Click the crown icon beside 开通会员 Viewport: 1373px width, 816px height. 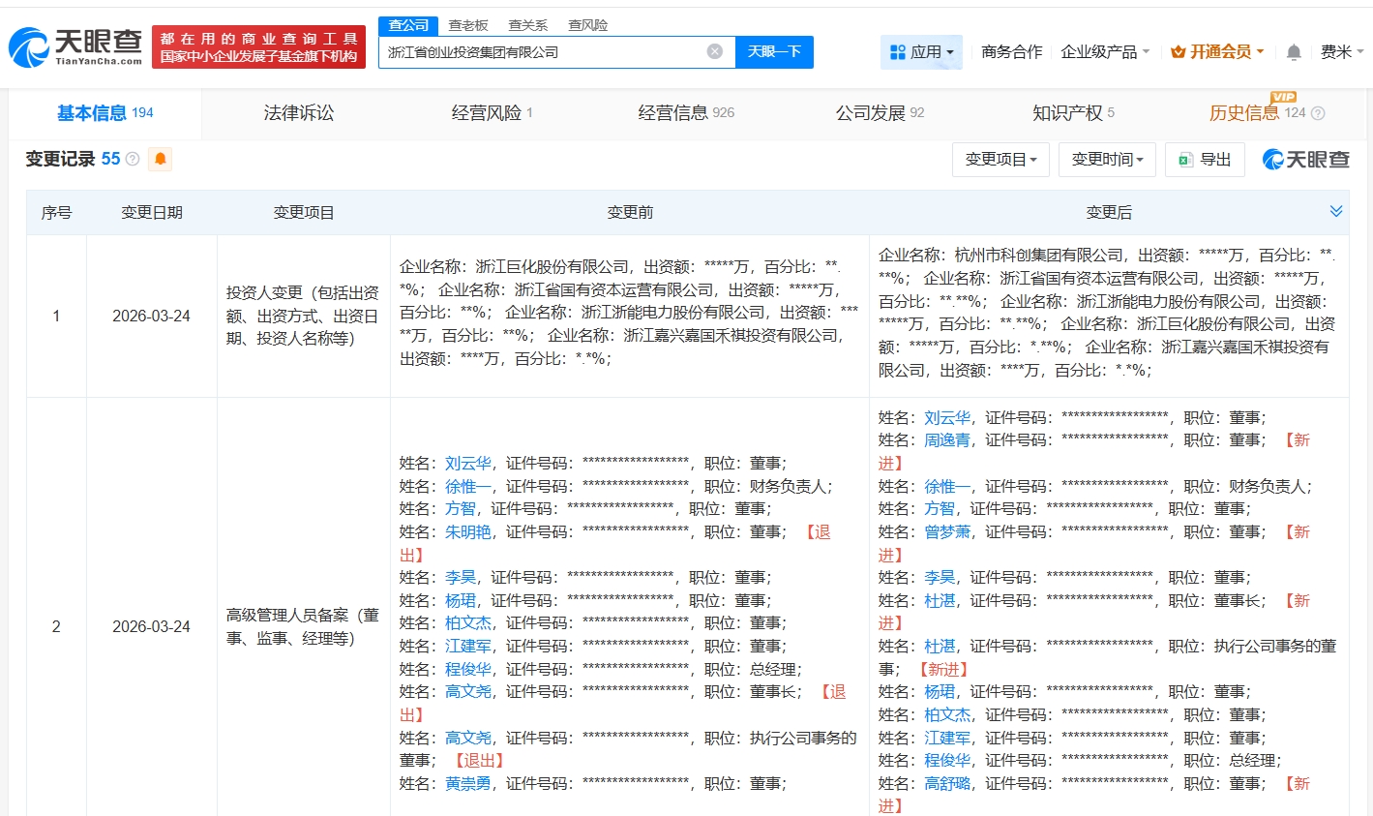pyautogui.click(x=1179, y=52)
